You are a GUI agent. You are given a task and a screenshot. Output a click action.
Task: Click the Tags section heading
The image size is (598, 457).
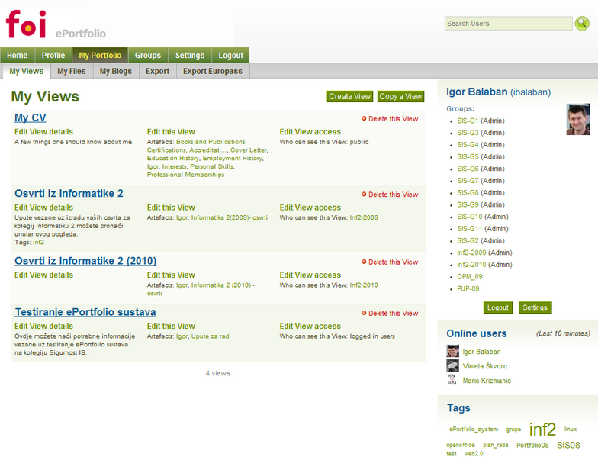[x=458, y=408]
